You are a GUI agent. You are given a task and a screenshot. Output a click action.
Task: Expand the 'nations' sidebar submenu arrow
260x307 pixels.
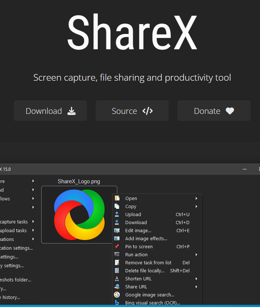coord(33,239)
